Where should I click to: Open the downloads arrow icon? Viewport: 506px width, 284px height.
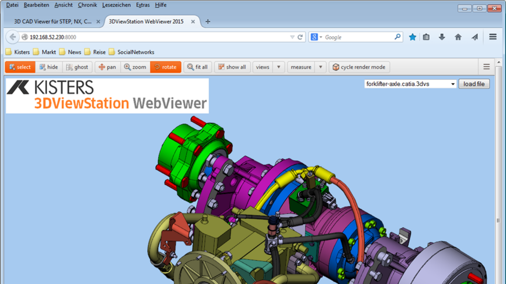(x=442, y=37)
